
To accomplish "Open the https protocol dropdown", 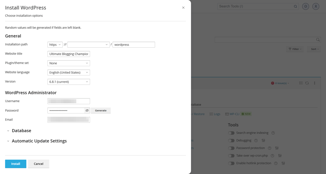I will click(55, 44).
